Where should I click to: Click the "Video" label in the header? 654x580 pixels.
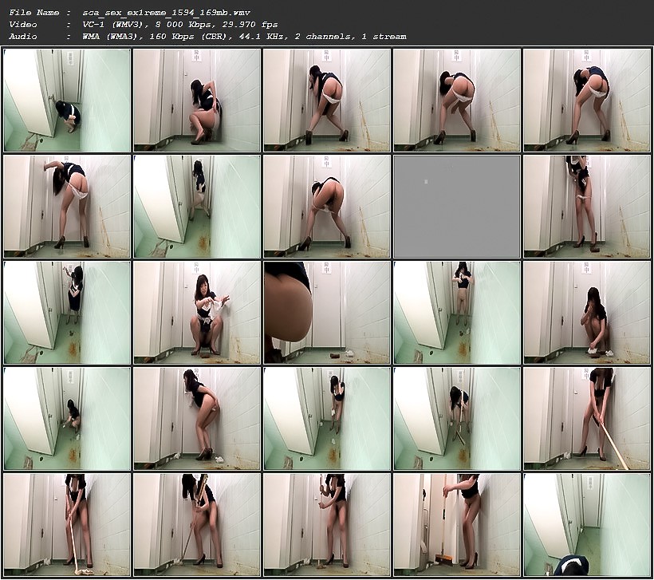tap(23, 25)
